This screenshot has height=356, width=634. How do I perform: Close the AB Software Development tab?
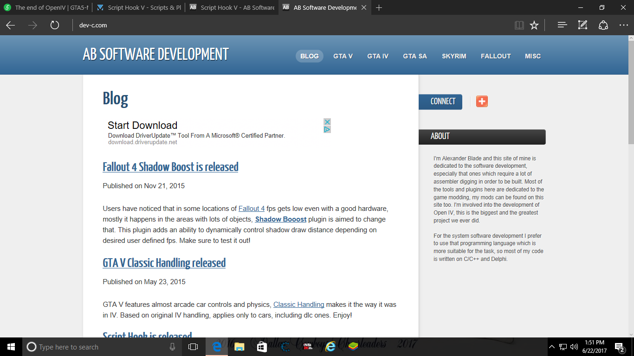coord(363,7)
